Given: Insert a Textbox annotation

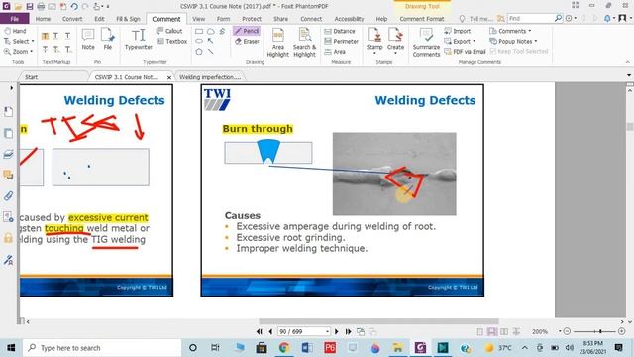Looking at the screenshot, I should coord(171,42).
